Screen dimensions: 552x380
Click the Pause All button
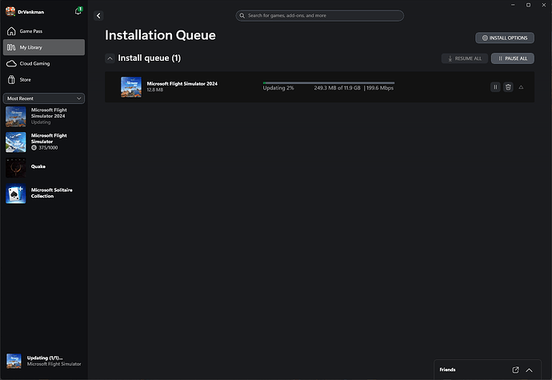[x=513, y=58]
